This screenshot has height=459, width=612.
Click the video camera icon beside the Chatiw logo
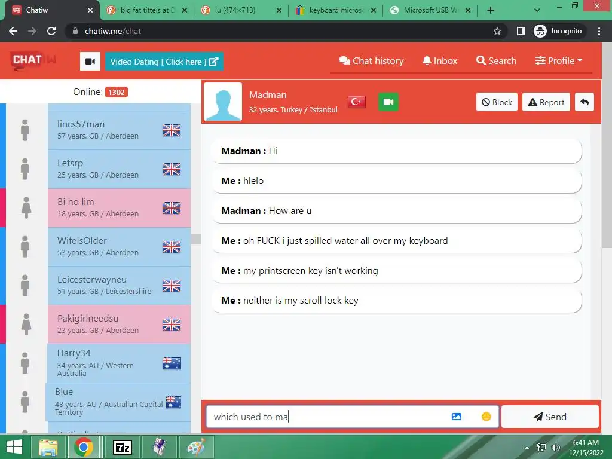point(90,62)
